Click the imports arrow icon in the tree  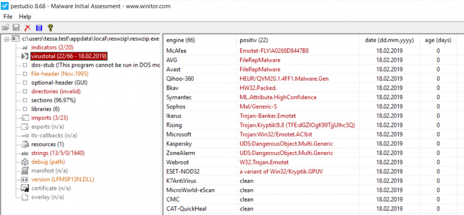click(25, 118)
